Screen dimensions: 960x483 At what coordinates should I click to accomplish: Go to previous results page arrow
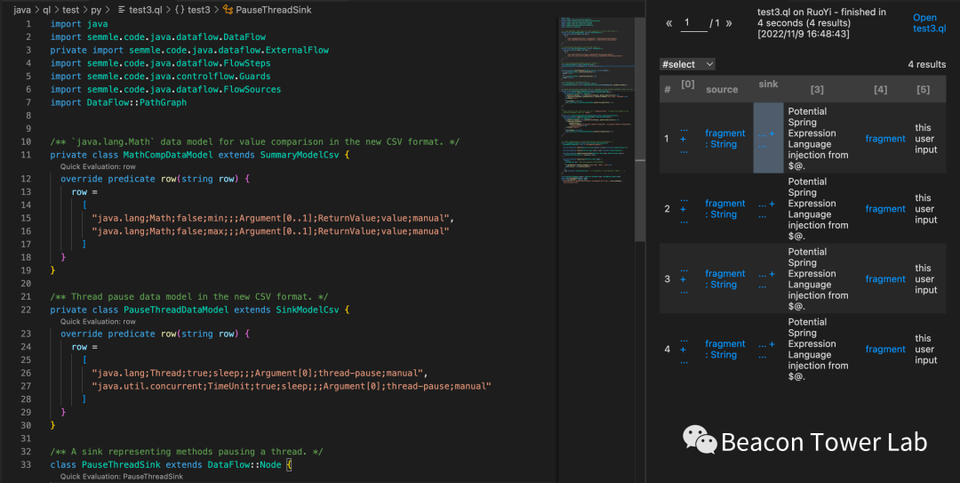click(668, 23)
